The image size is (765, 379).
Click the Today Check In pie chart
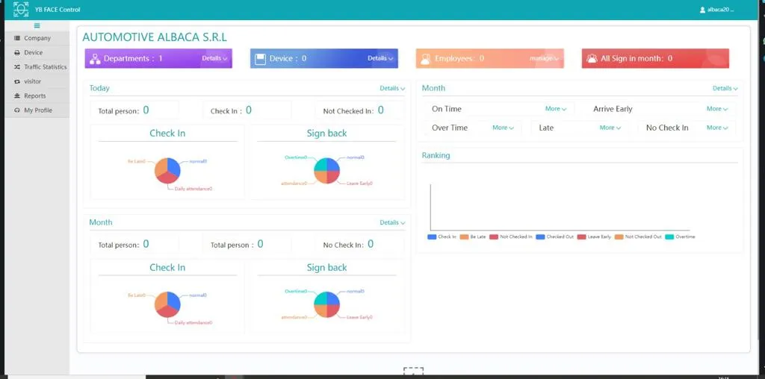click(167, 170)
